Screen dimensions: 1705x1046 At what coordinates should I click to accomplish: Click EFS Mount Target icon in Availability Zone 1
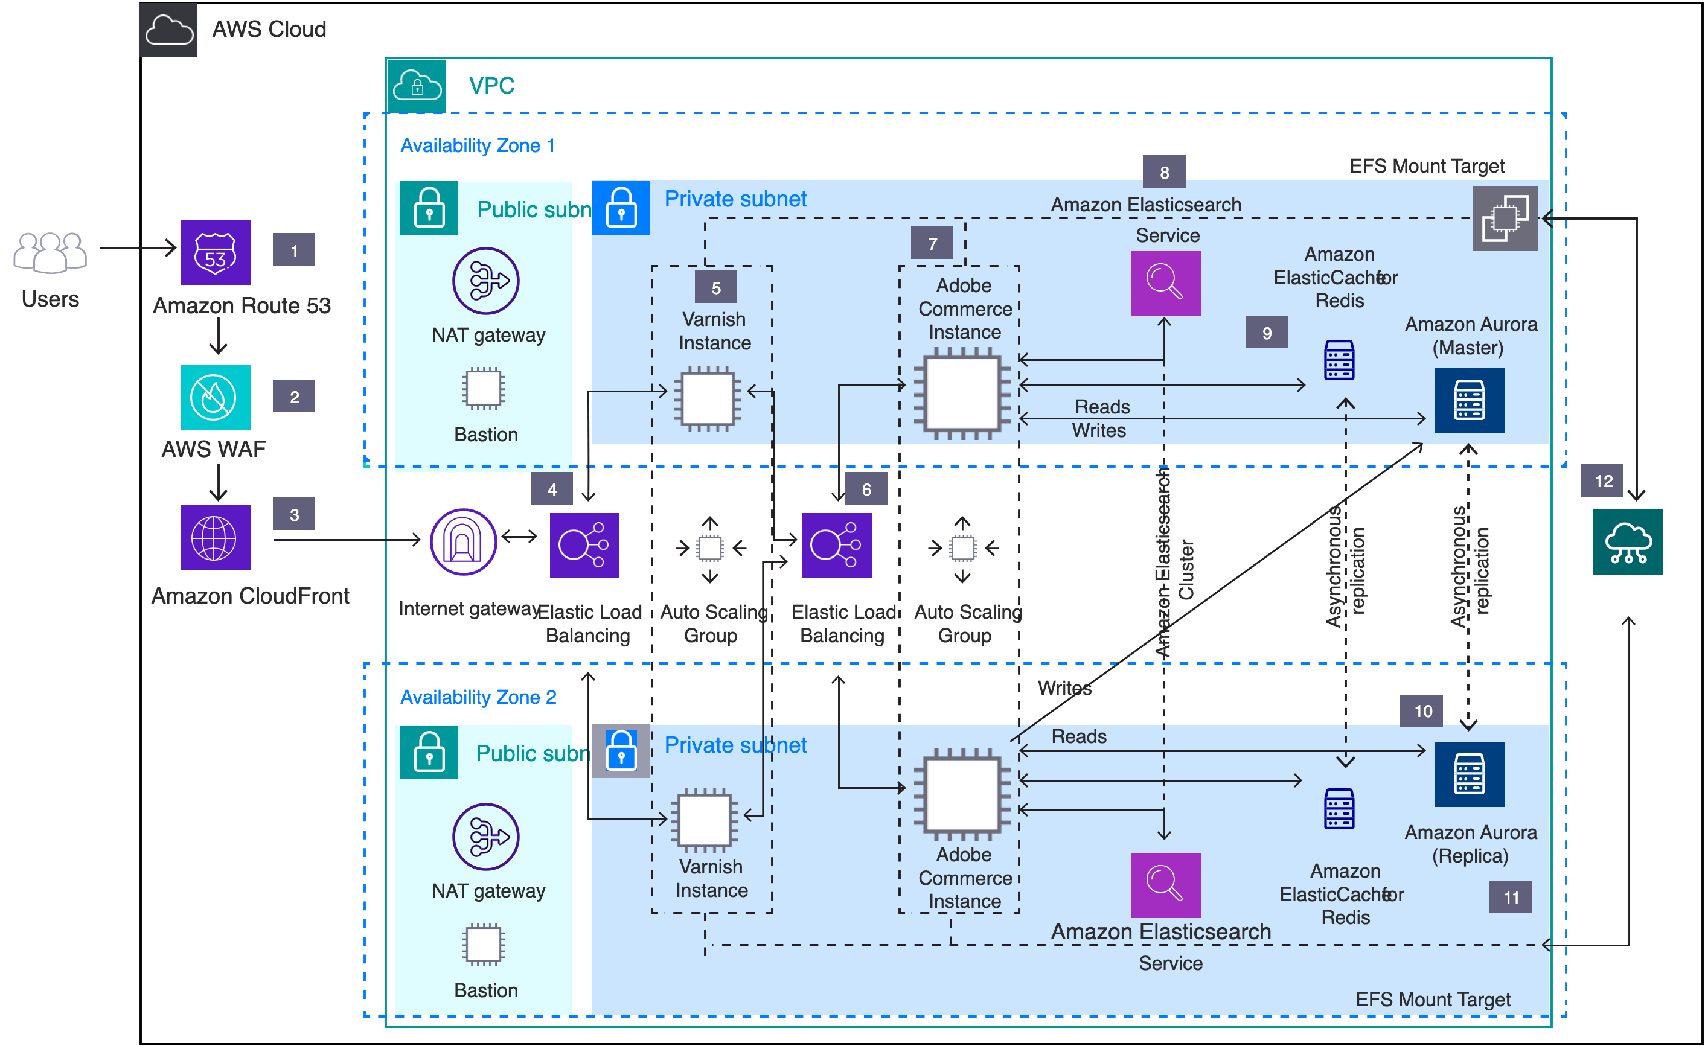(1505, 218)
